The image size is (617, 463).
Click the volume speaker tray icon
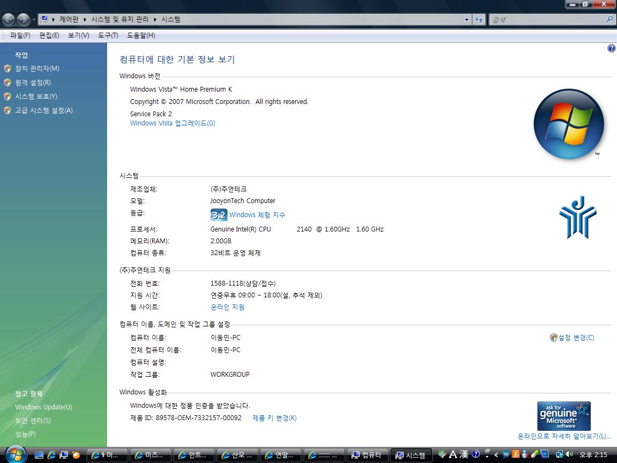tap(569, 455)
